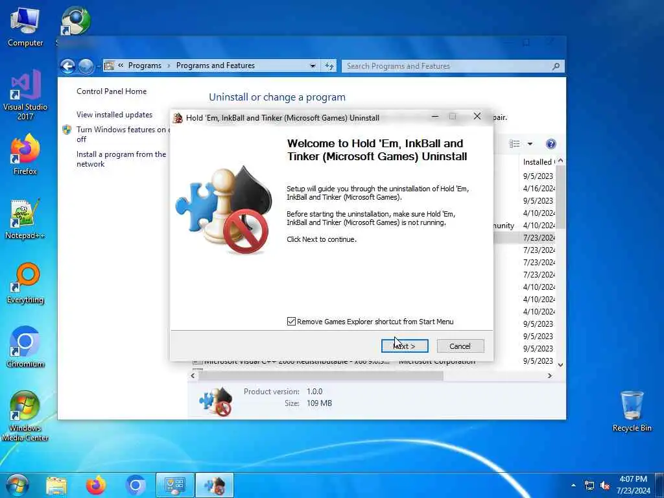Click the uninstall dialog title bar icon
The image size is (664, 498).
coord(178,118)
